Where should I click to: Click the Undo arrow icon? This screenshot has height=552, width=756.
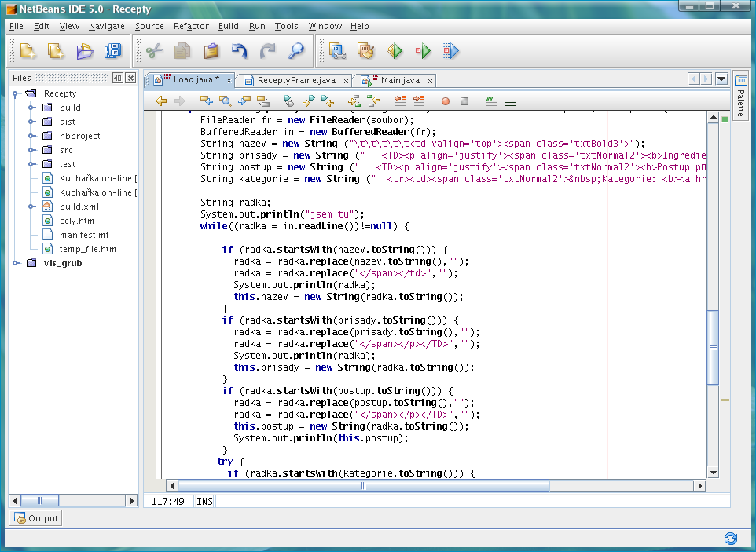tap(240, 52)
